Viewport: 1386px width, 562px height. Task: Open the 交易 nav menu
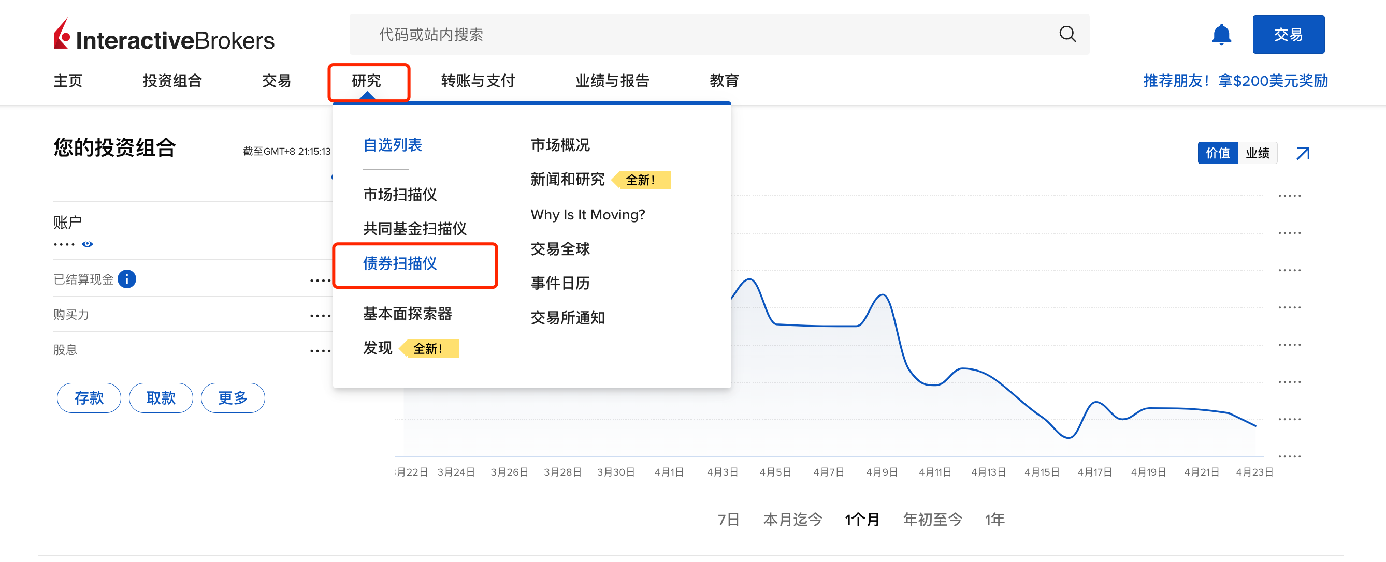(277, 81)
